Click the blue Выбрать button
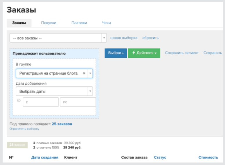The image size is (225, 165). pos(116,53)
